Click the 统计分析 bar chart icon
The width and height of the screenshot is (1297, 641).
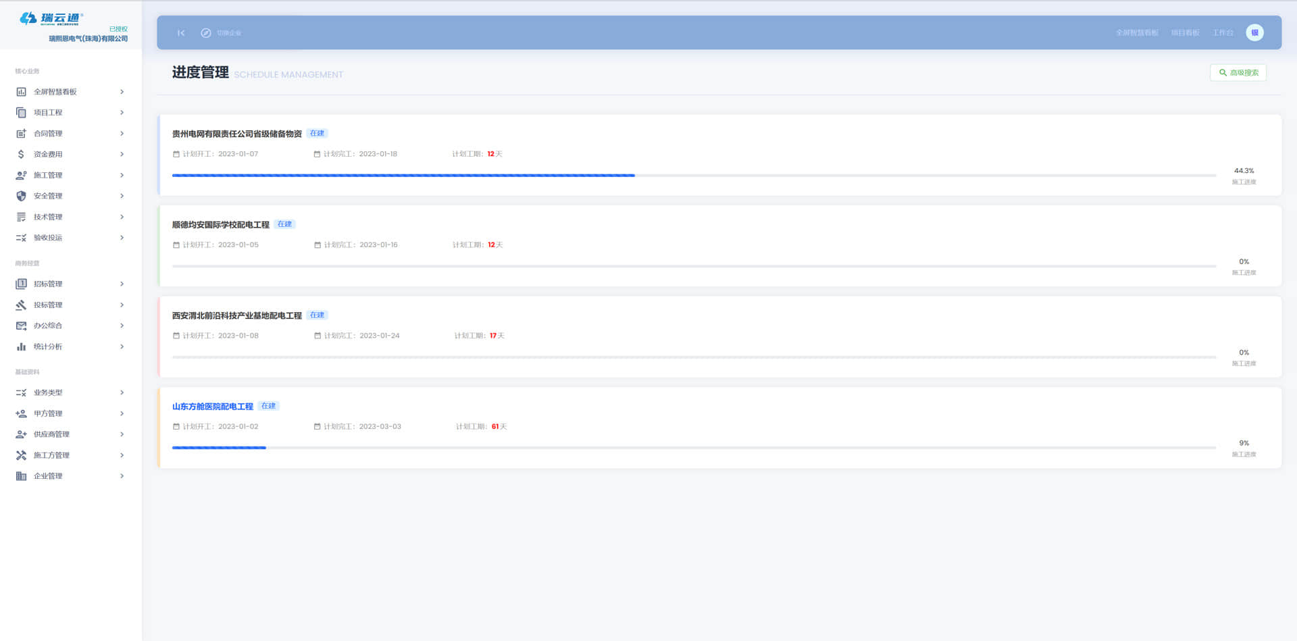[x=21, y=347]
